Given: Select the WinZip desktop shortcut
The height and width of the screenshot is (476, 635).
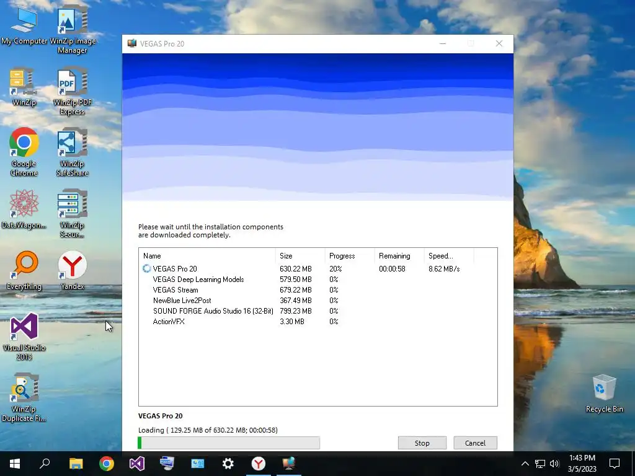Looking at the screenshot, I should pyautogui.click(x=24, y=87).
